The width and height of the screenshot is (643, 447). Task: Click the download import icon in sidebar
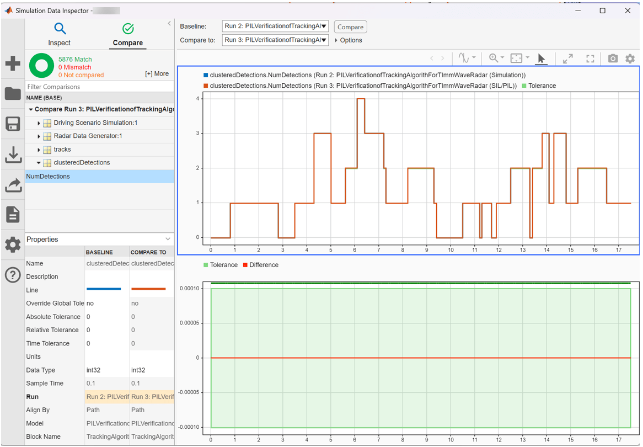tap(13, 155)
